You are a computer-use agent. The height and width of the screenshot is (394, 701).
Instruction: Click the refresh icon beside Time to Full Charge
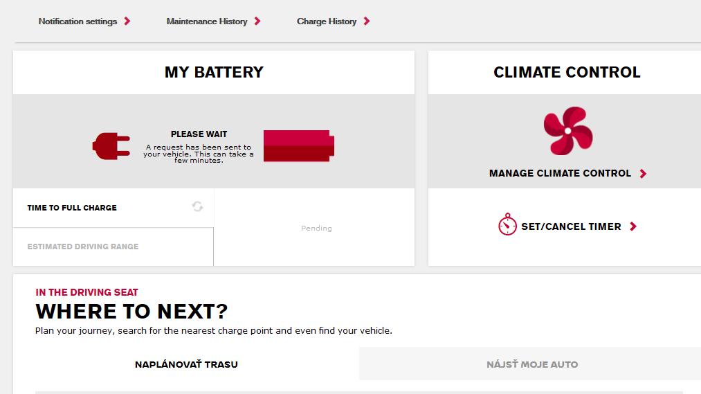coord(197,206)
